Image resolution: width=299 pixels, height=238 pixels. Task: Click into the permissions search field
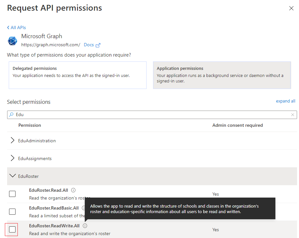pyautogui.click(x=149, y=115)
